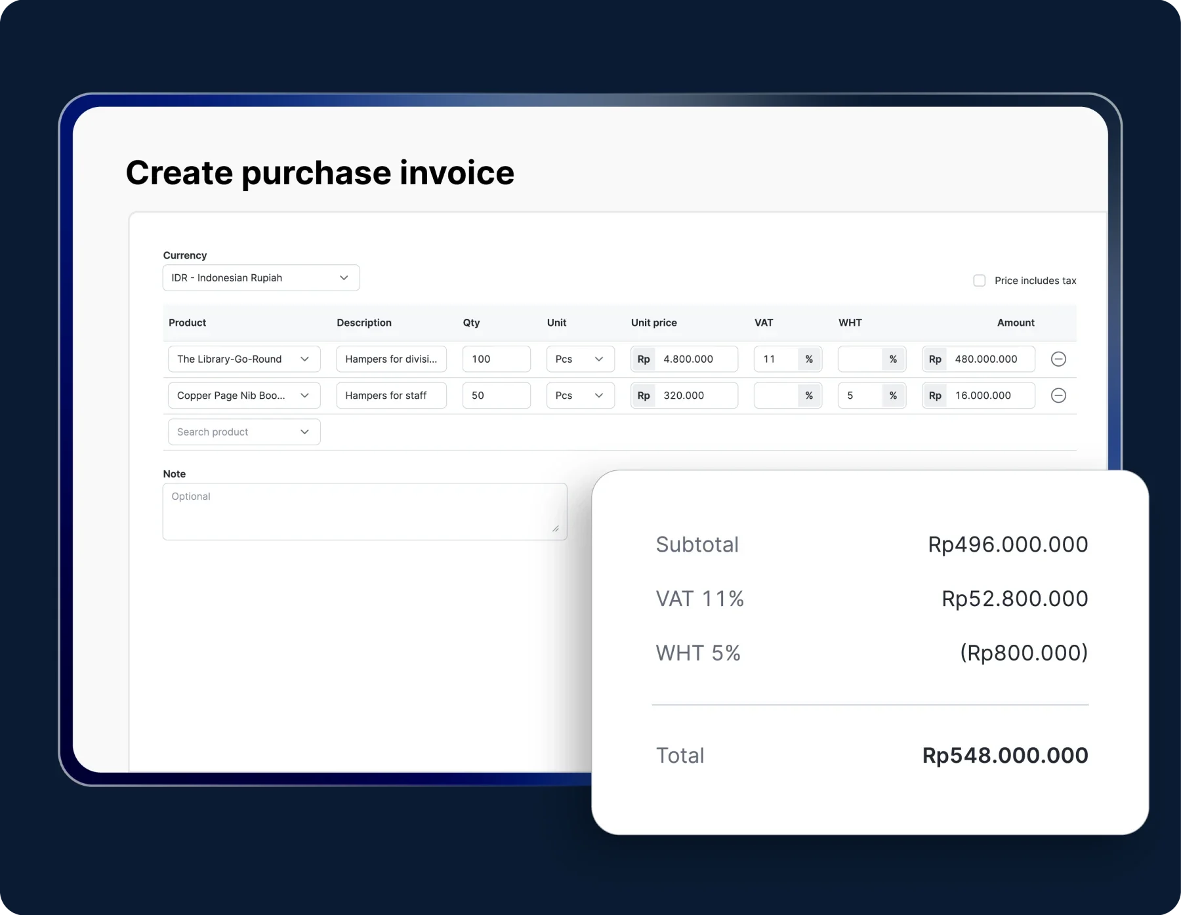Expand the Copper Page Nib product dropdown
This screenshot has height=915, width=1181.
click(243, 396)
